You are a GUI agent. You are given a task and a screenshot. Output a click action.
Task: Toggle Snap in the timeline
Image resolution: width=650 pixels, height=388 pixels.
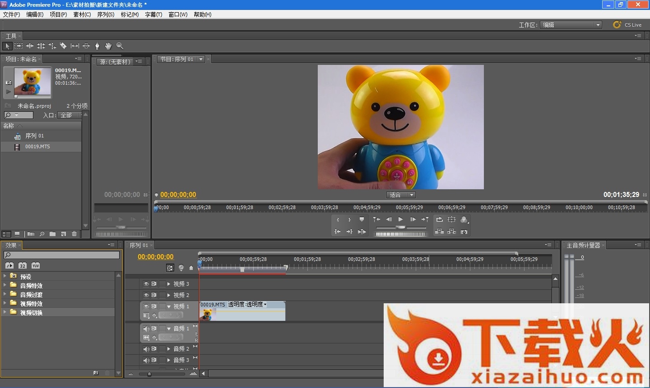[170, 268]
